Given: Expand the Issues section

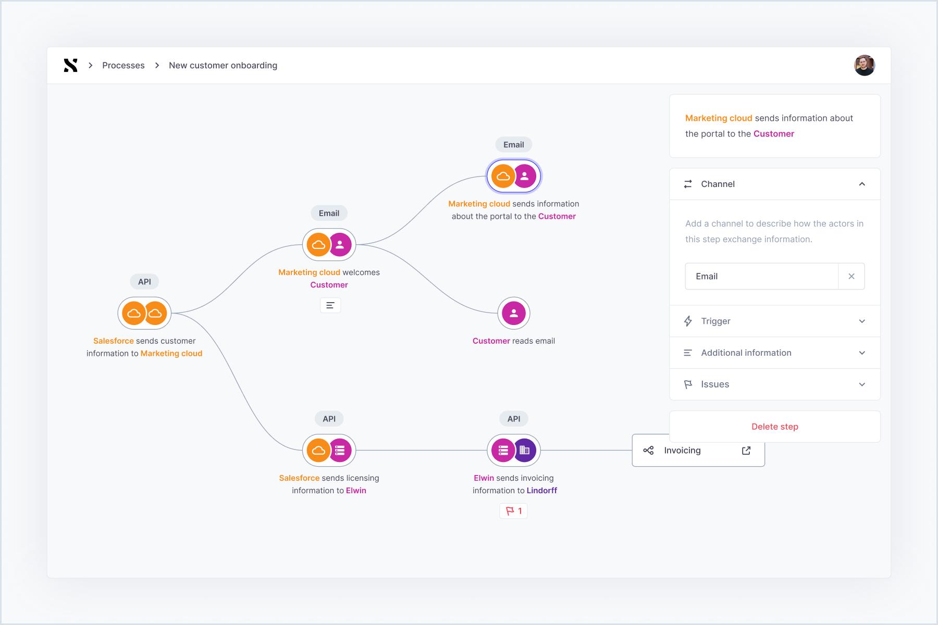Looking at the screenshot, I should pos(775,384).
